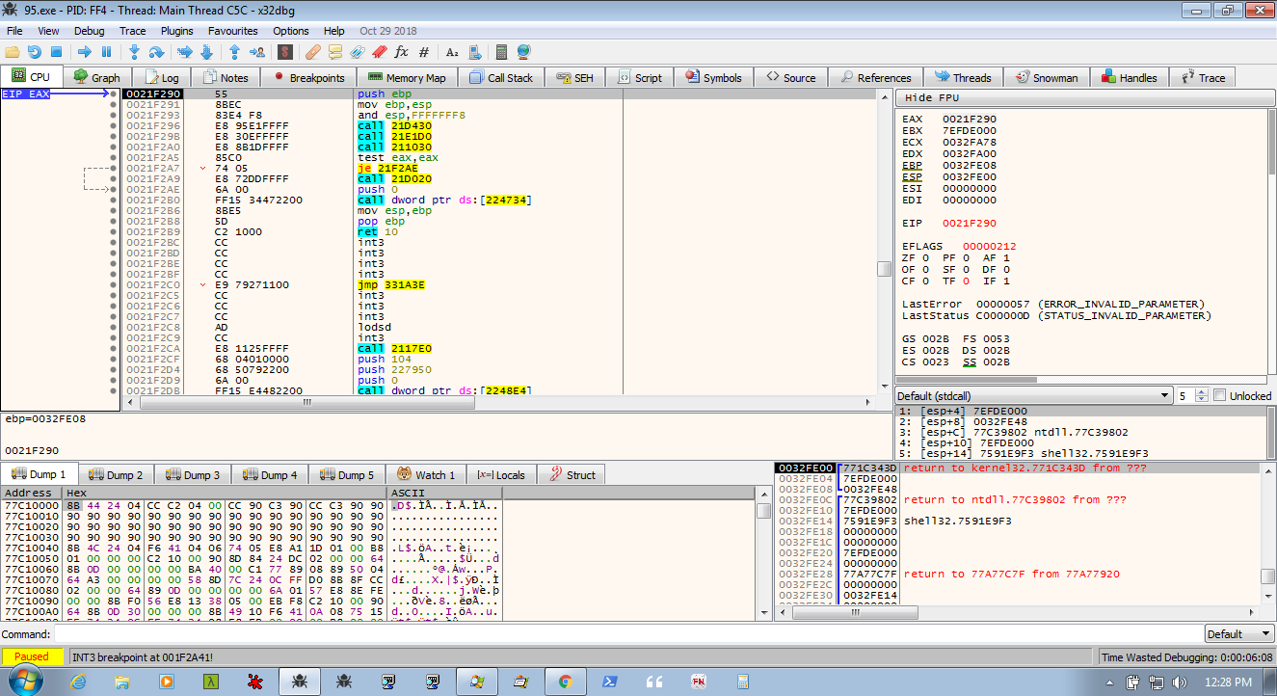Open the Watch 1 tab
Image resolution: width=1277 pixels, height=696 pixels.
point(425,474)
